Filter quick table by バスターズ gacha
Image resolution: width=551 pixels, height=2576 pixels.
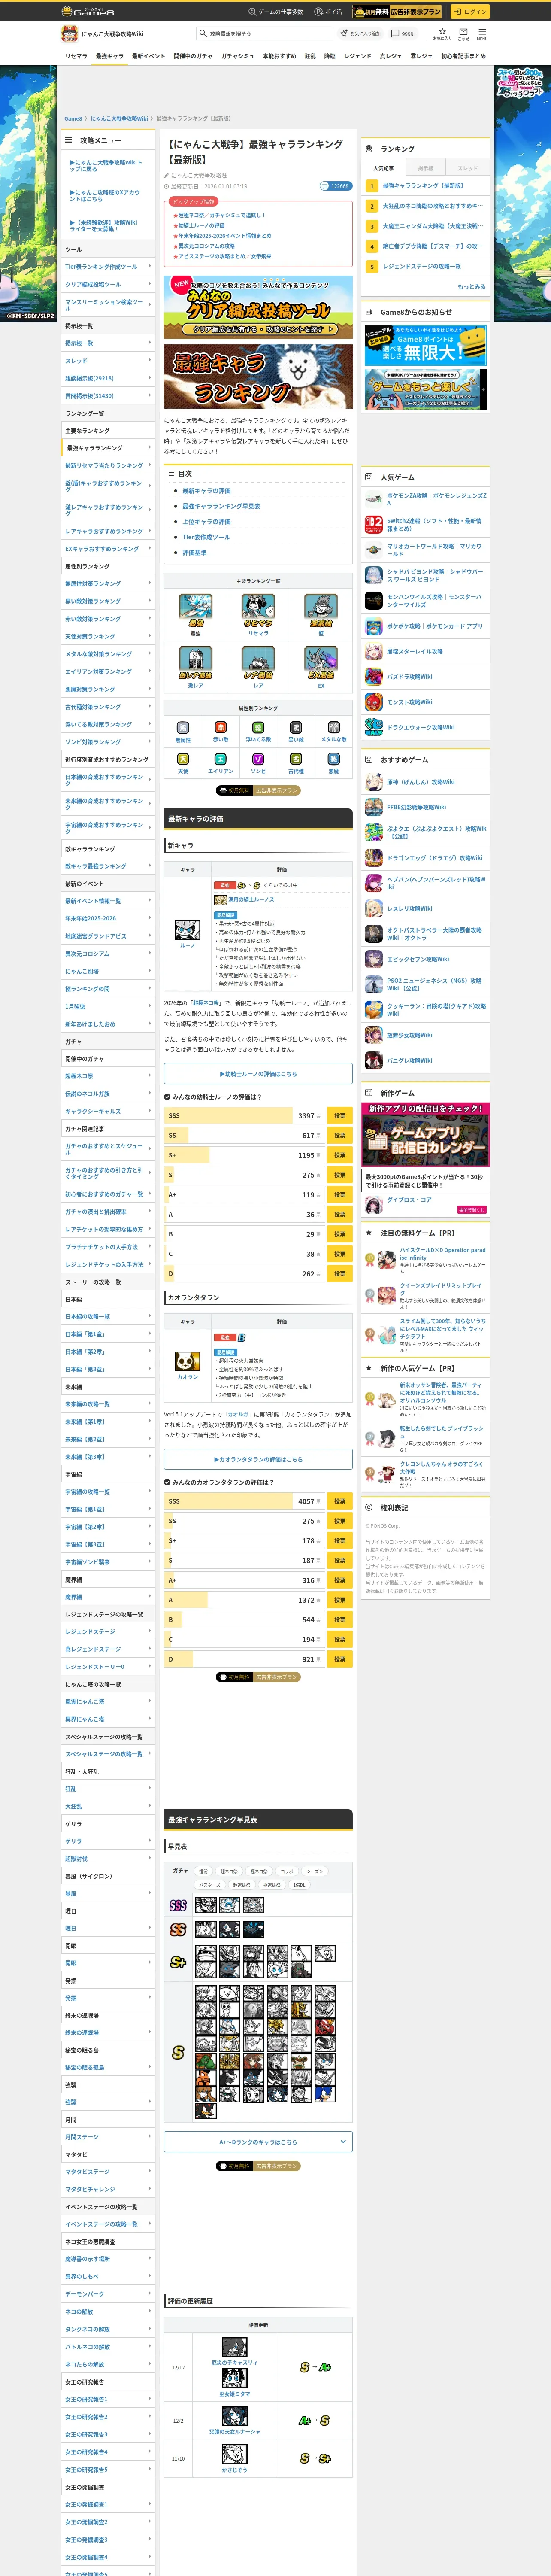click(210, 1885)
